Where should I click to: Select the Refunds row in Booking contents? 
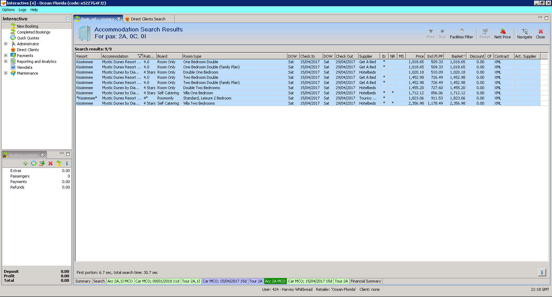(37, 187)
